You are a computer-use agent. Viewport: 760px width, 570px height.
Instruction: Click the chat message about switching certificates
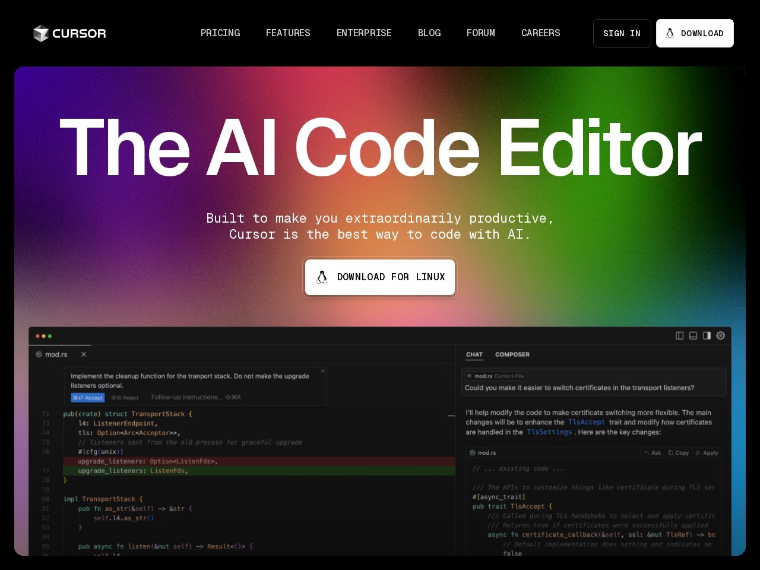pos(579,388)
